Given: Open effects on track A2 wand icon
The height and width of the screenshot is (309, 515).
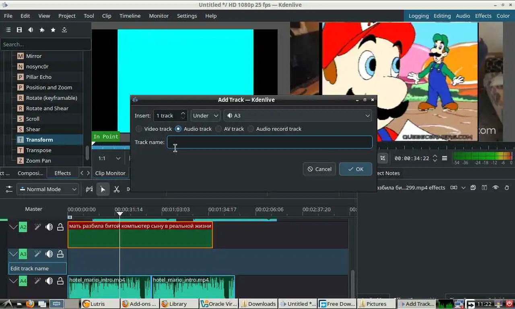Looking at the screenshot, I should [37, 227].
